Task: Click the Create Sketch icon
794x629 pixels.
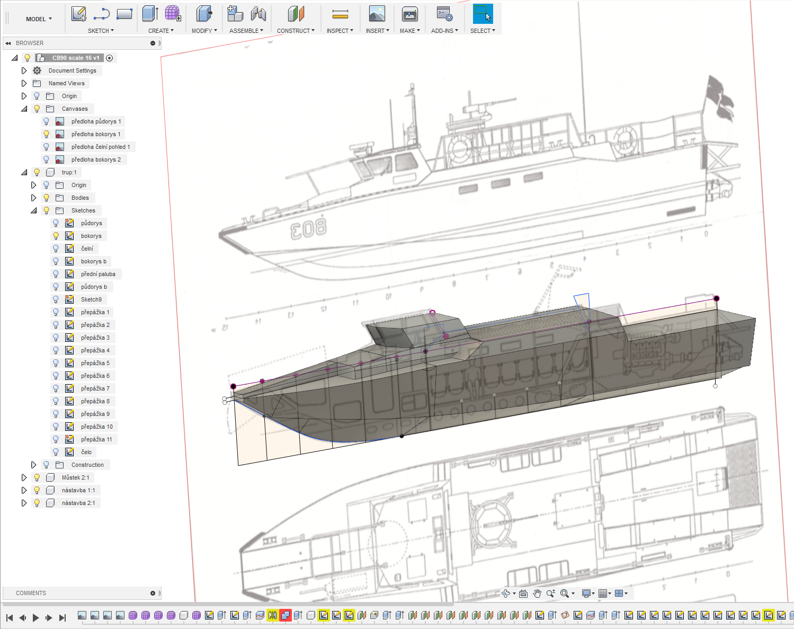Action: click(x=79, y=14)
